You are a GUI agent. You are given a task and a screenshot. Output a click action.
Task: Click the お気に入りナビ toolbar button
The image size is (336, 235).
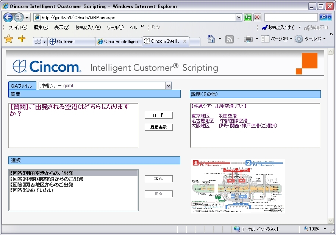(x=278, y=28)
